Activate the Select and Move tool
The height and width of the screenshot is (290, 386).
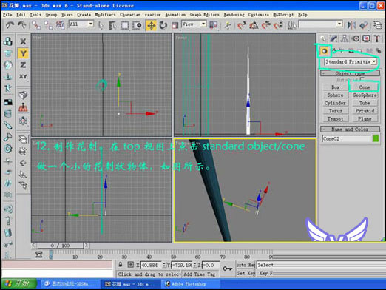pos(151,25)
